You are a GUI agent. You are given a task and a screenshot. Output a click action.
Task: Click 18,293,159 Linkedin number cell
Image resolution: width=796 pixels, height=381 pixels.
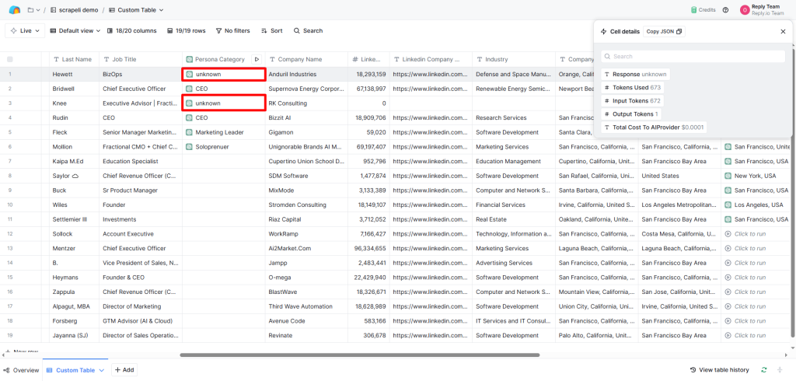click(369, 74)
